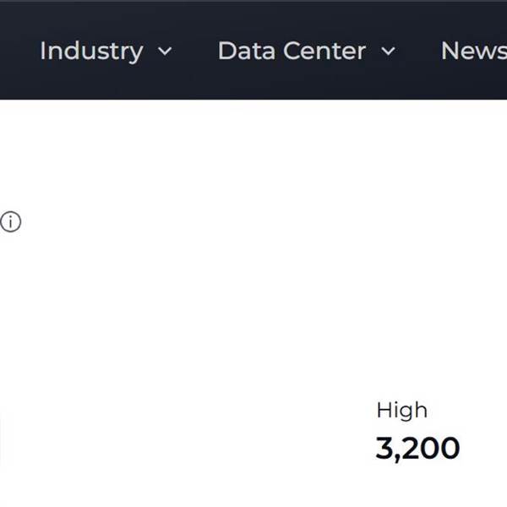Click the Data Center navigation label
This screenshot has width=507, height=507.
tap(292, 51)
